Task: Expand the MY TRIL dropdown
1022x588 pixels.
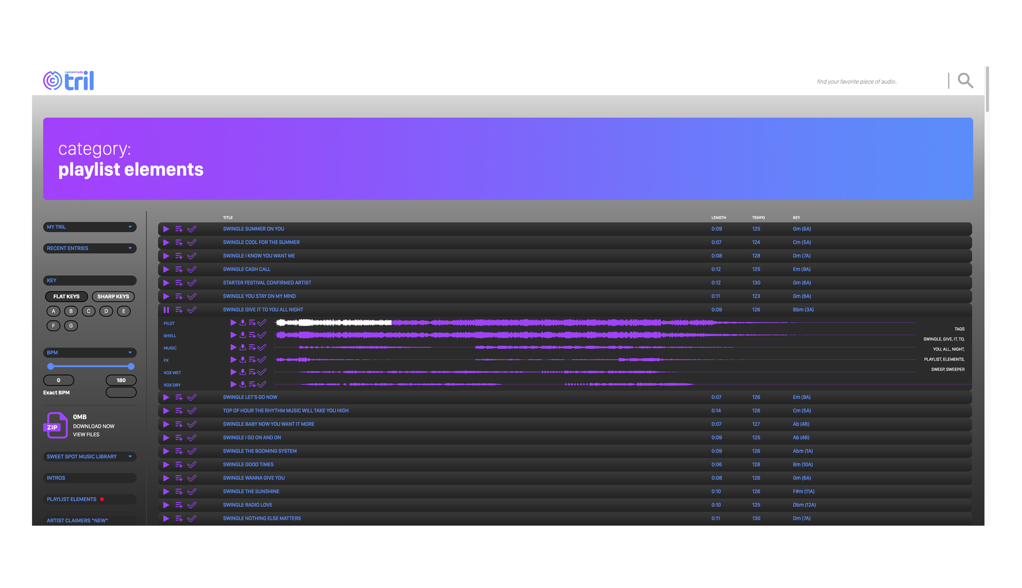Action: click(90, 227)
